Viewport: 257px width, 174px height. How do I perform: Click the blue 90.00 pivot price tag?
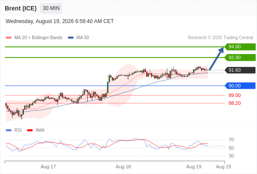tap(240, 86)
